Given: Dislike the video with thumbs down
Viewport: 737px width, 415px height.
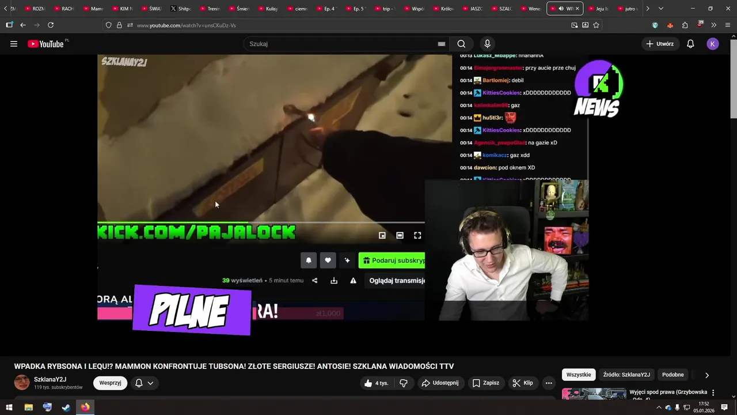Looking at the screenshot, I should (404, 383).
